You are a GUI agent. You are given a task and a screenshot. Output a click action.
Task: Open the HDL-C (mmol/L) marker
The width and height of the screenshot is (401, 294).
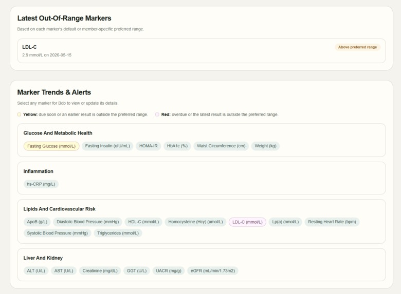143,222
